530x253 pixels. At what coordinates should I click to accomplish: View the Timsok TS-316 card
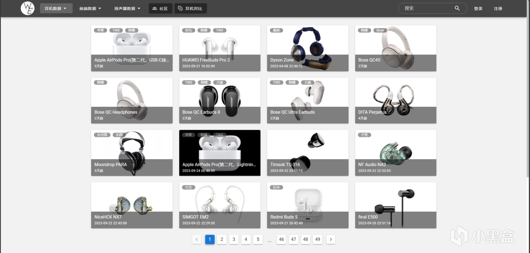(308, 153)
